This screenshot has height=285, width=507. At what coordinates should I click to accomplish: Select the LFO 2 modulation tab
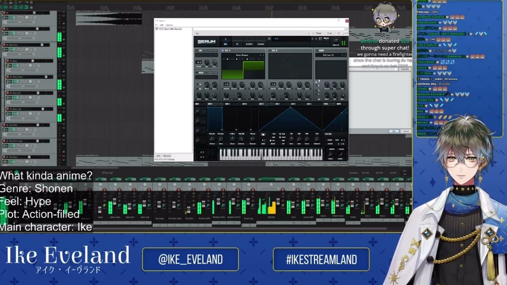point(277,104)
